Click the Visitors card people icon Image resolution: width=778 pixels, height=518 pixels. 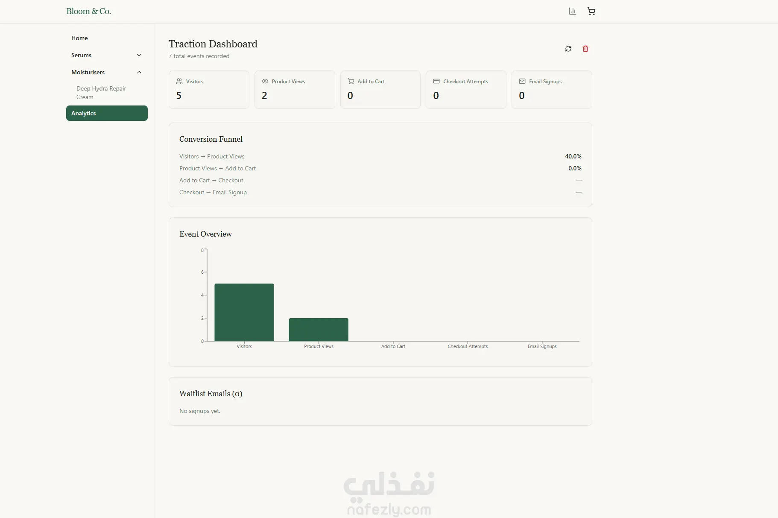click(x=179, y=81)
